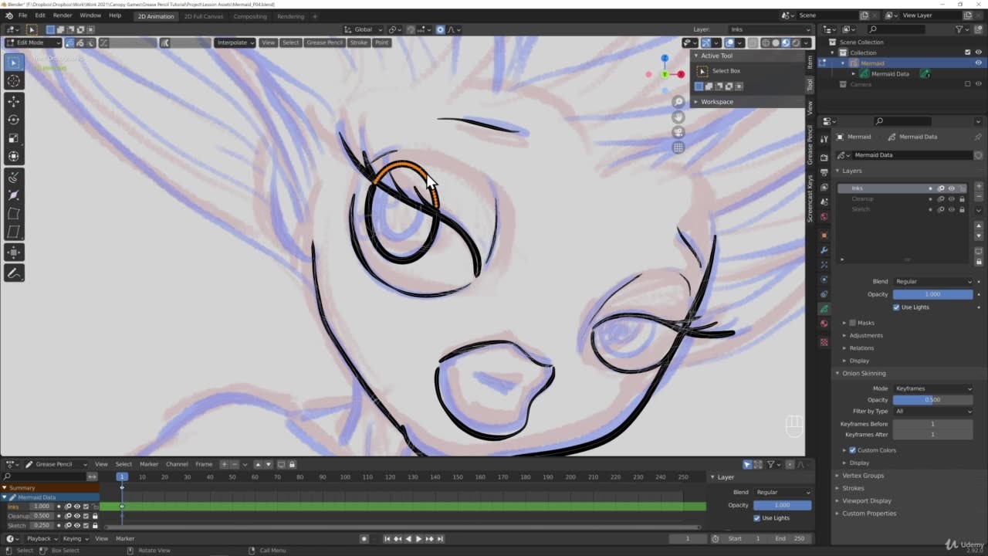Open Onion Skinning Mode Keyframes dropdown
988x556 pixels.
point(933,388)
